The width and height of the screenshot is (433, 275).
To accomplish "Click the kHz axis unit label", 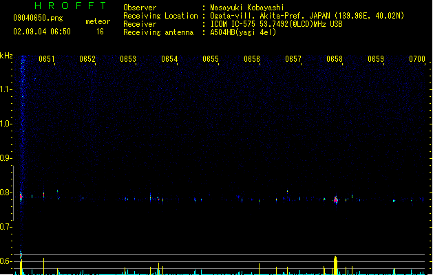I will [6, 56].
